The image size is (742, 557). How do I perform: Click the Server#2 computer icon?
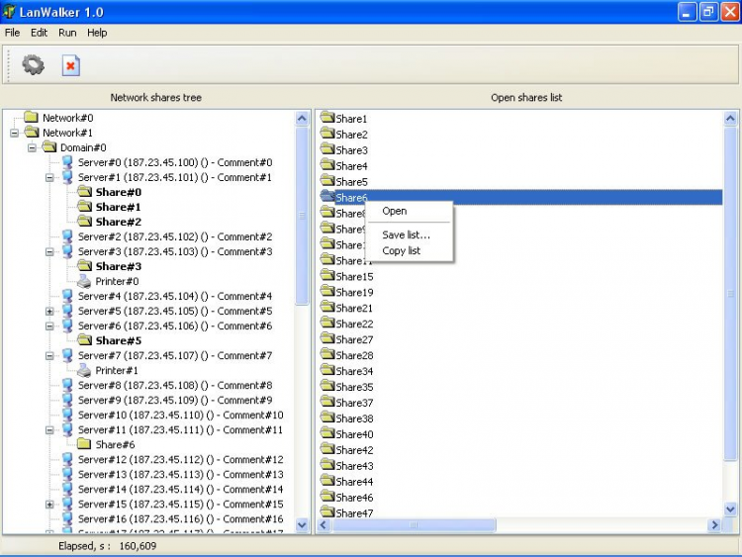point(67,236)
